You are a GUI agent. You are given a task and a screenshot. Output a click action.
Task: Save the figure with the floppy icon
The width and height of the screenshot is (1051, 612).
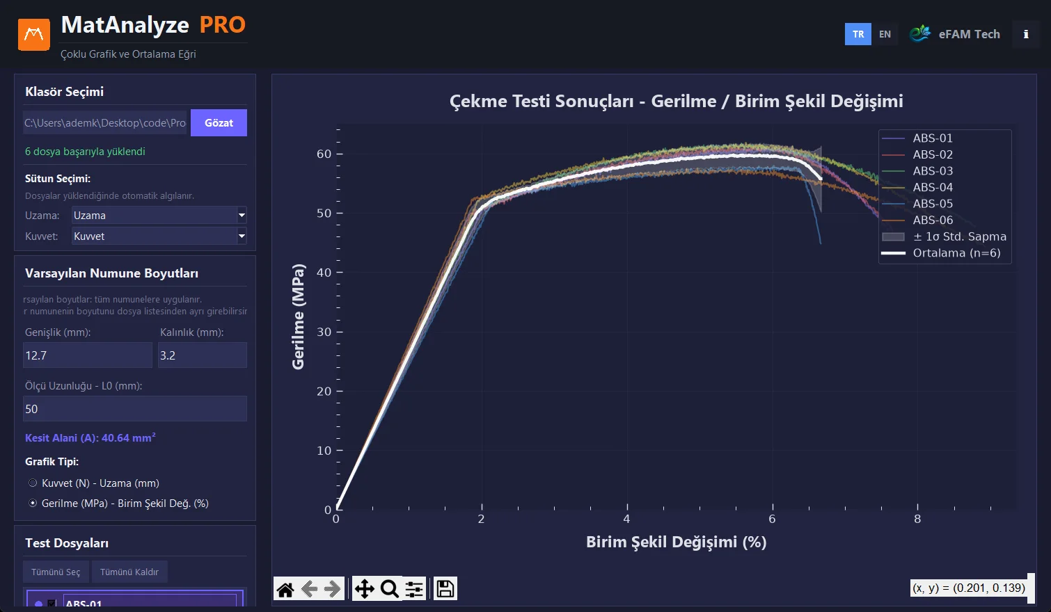(x=445, y=589)
